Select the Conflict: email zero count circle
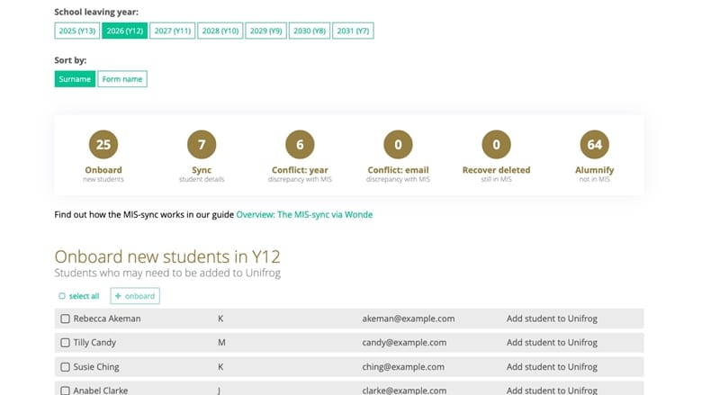This screenshot has width=702, height=395. pos(398,145)
